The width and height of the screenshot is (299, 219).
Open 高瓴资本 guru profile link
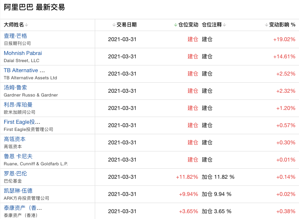pyautogui.click(x=15, y=139)
